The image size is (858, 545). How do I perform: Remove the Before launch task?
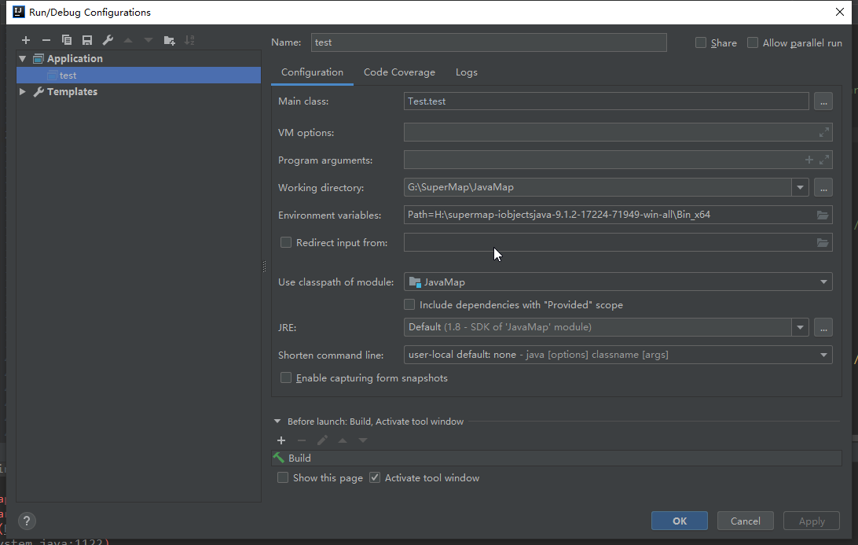[x=302, y=440]
